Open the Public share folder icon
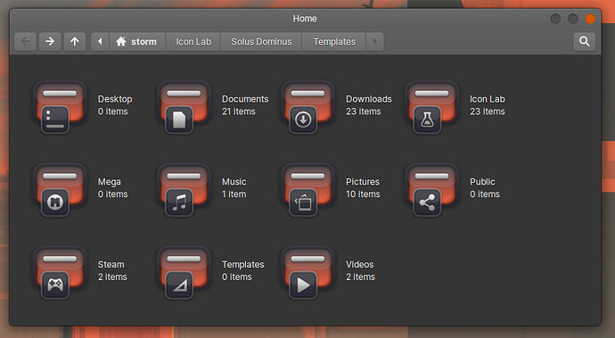 point(431,190)
